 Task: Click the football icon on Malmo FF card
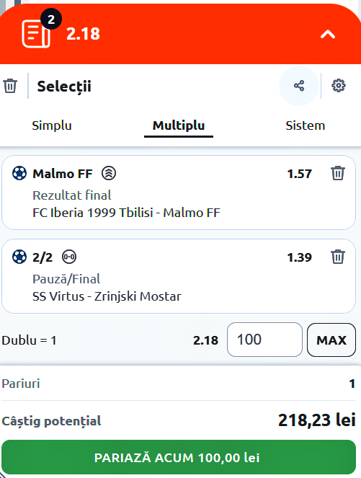[x=19, y=173]
